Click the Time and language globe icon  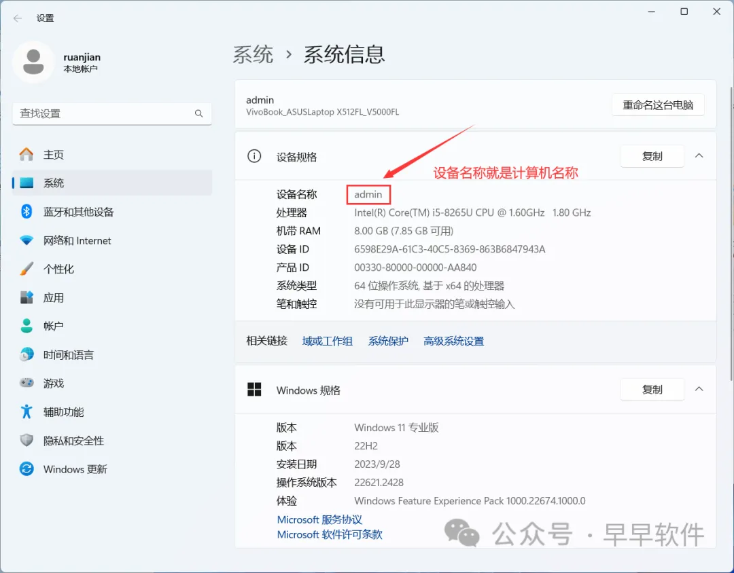[x=27, y=354]
